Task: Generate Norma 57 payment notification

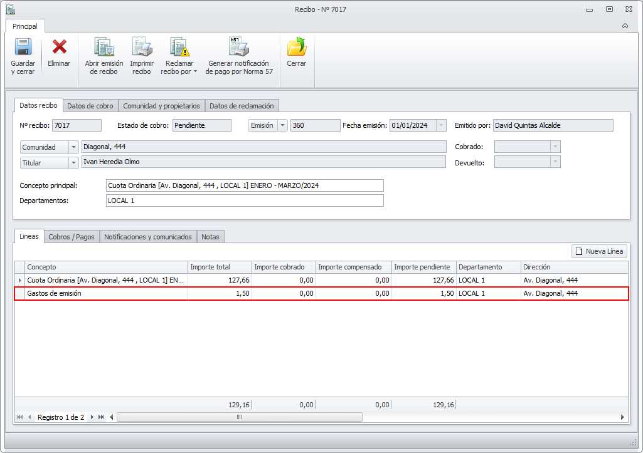Action: pos(238,48)
